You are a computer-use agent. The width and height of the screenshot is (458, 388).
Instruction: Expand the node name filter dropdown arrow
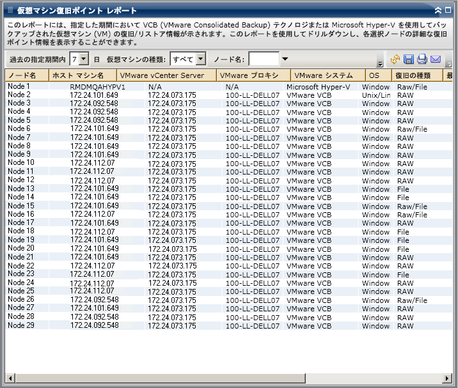click(x=285, y=59)
